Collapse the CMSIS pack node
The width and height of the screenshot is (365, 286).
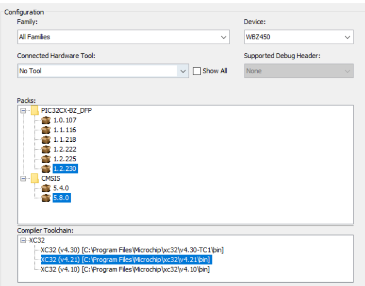point(23,178)
